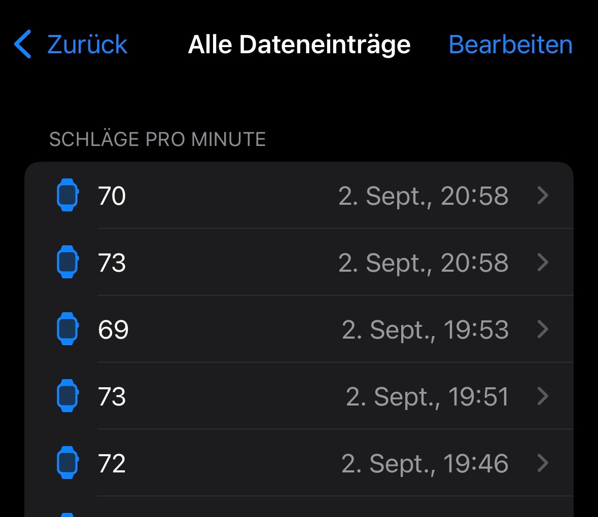The width and height of the screenshot is (598, 517).
Task: Tap the timestamp 2. Sept., 19:46
Action: pos(425,463)
